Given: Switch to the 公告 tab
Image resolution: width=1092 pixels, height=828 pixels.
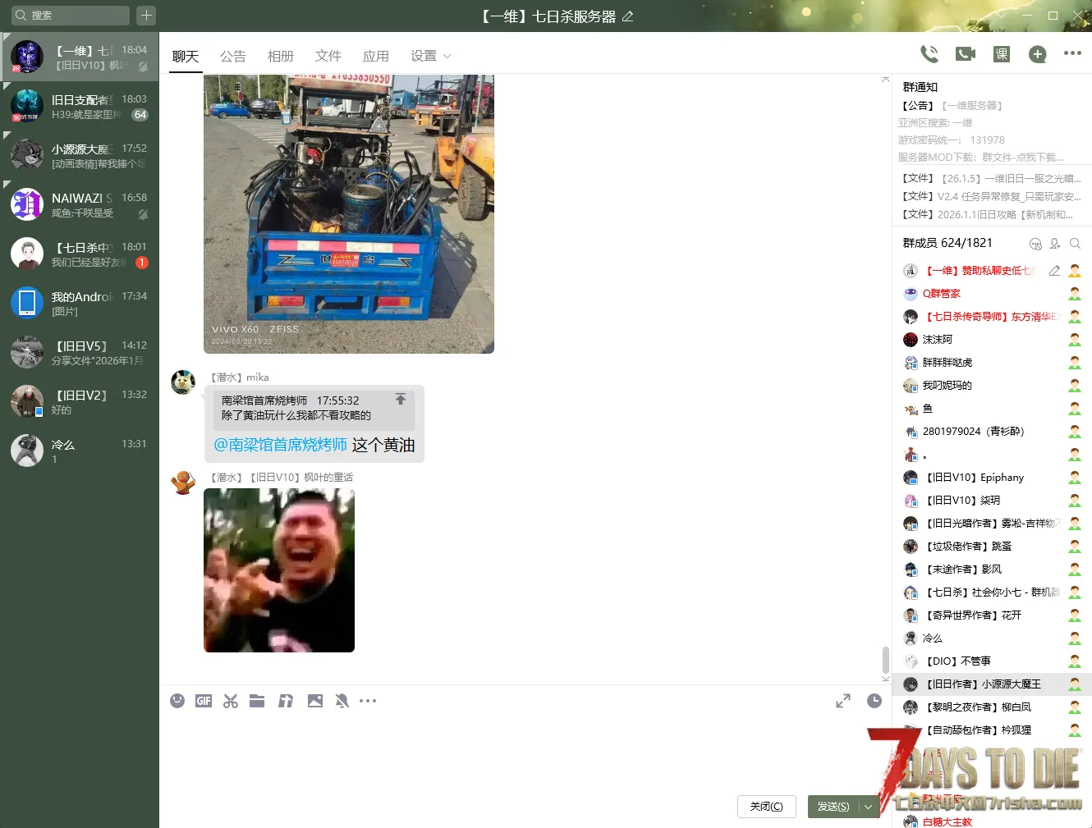Looking at the screenshot, I should [233, 56].
